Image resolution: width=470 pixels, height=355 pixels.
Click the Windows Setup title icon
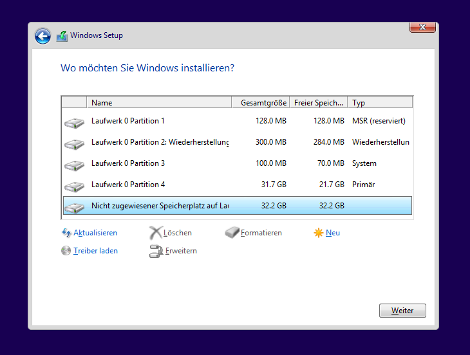point(62,36)
